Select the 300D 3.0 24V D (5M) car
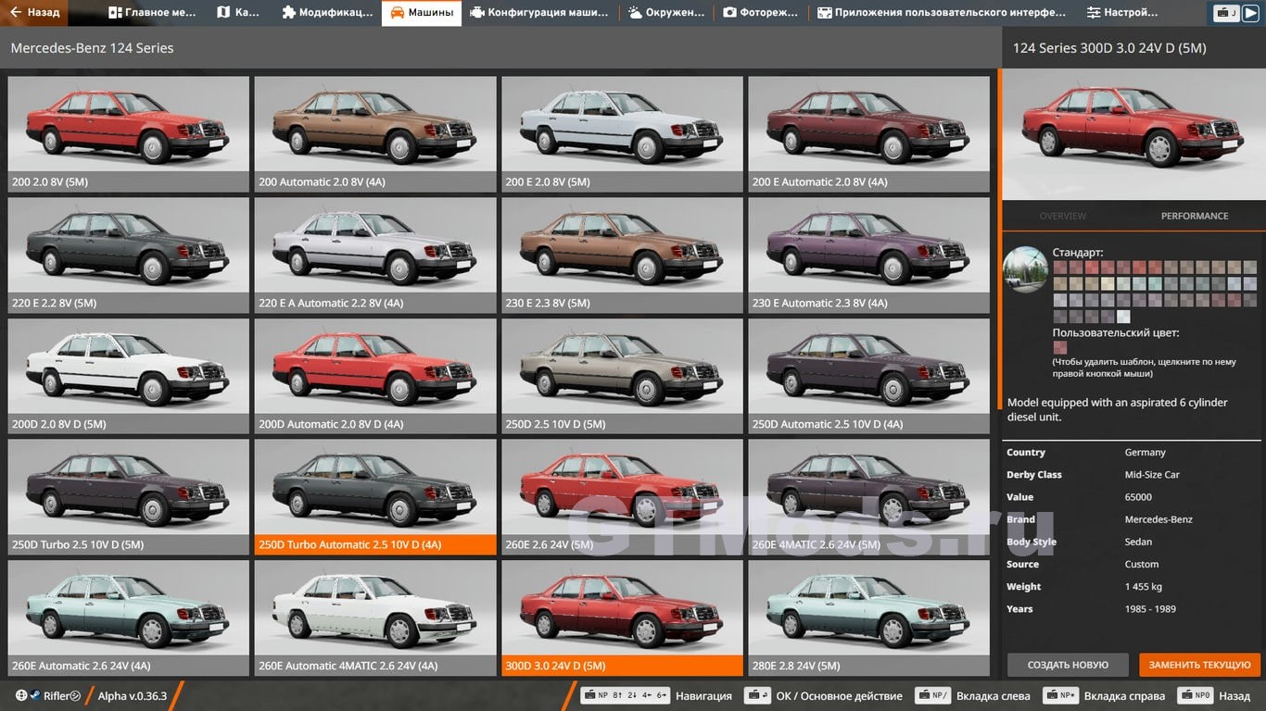This screenshot has width=1266, height=711. point(622,617)
